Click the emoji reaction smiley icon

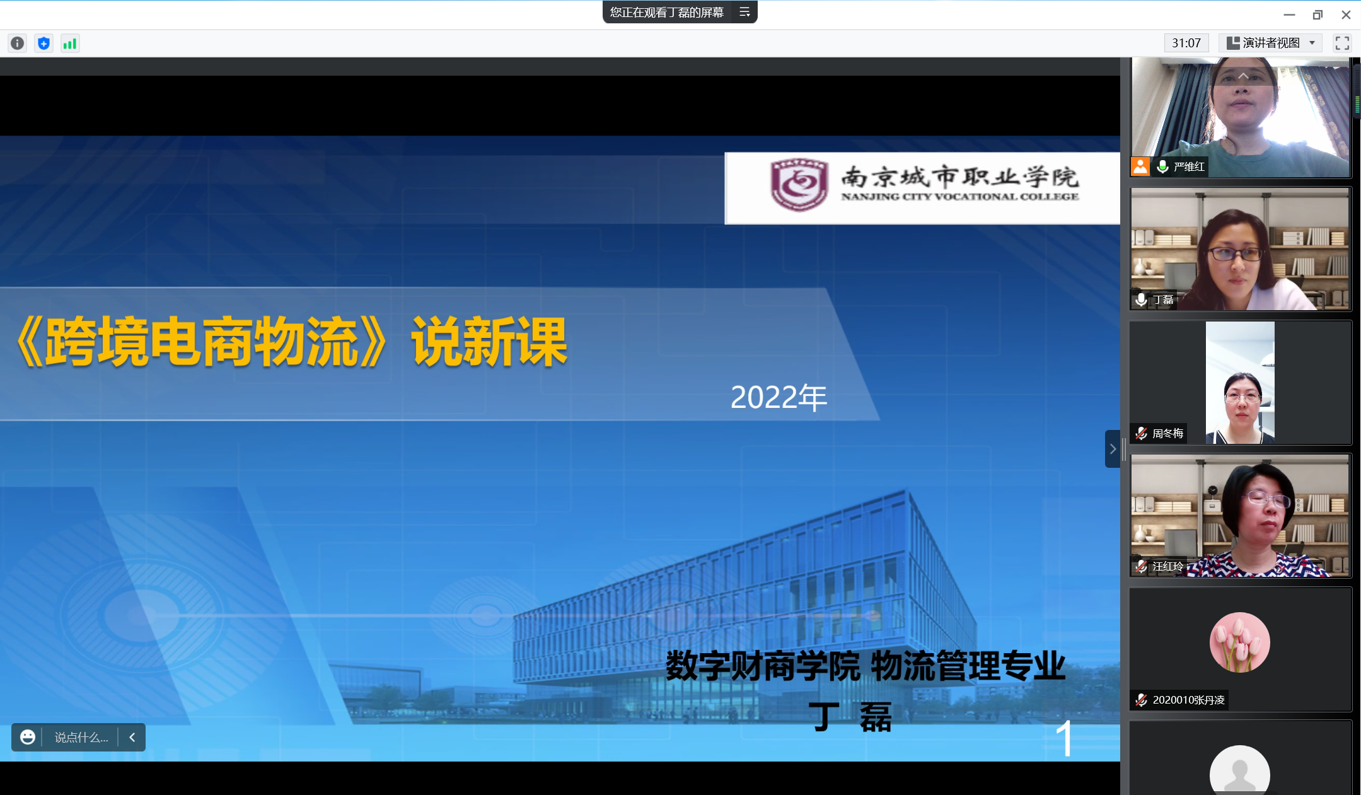click(x=28, y=737)
